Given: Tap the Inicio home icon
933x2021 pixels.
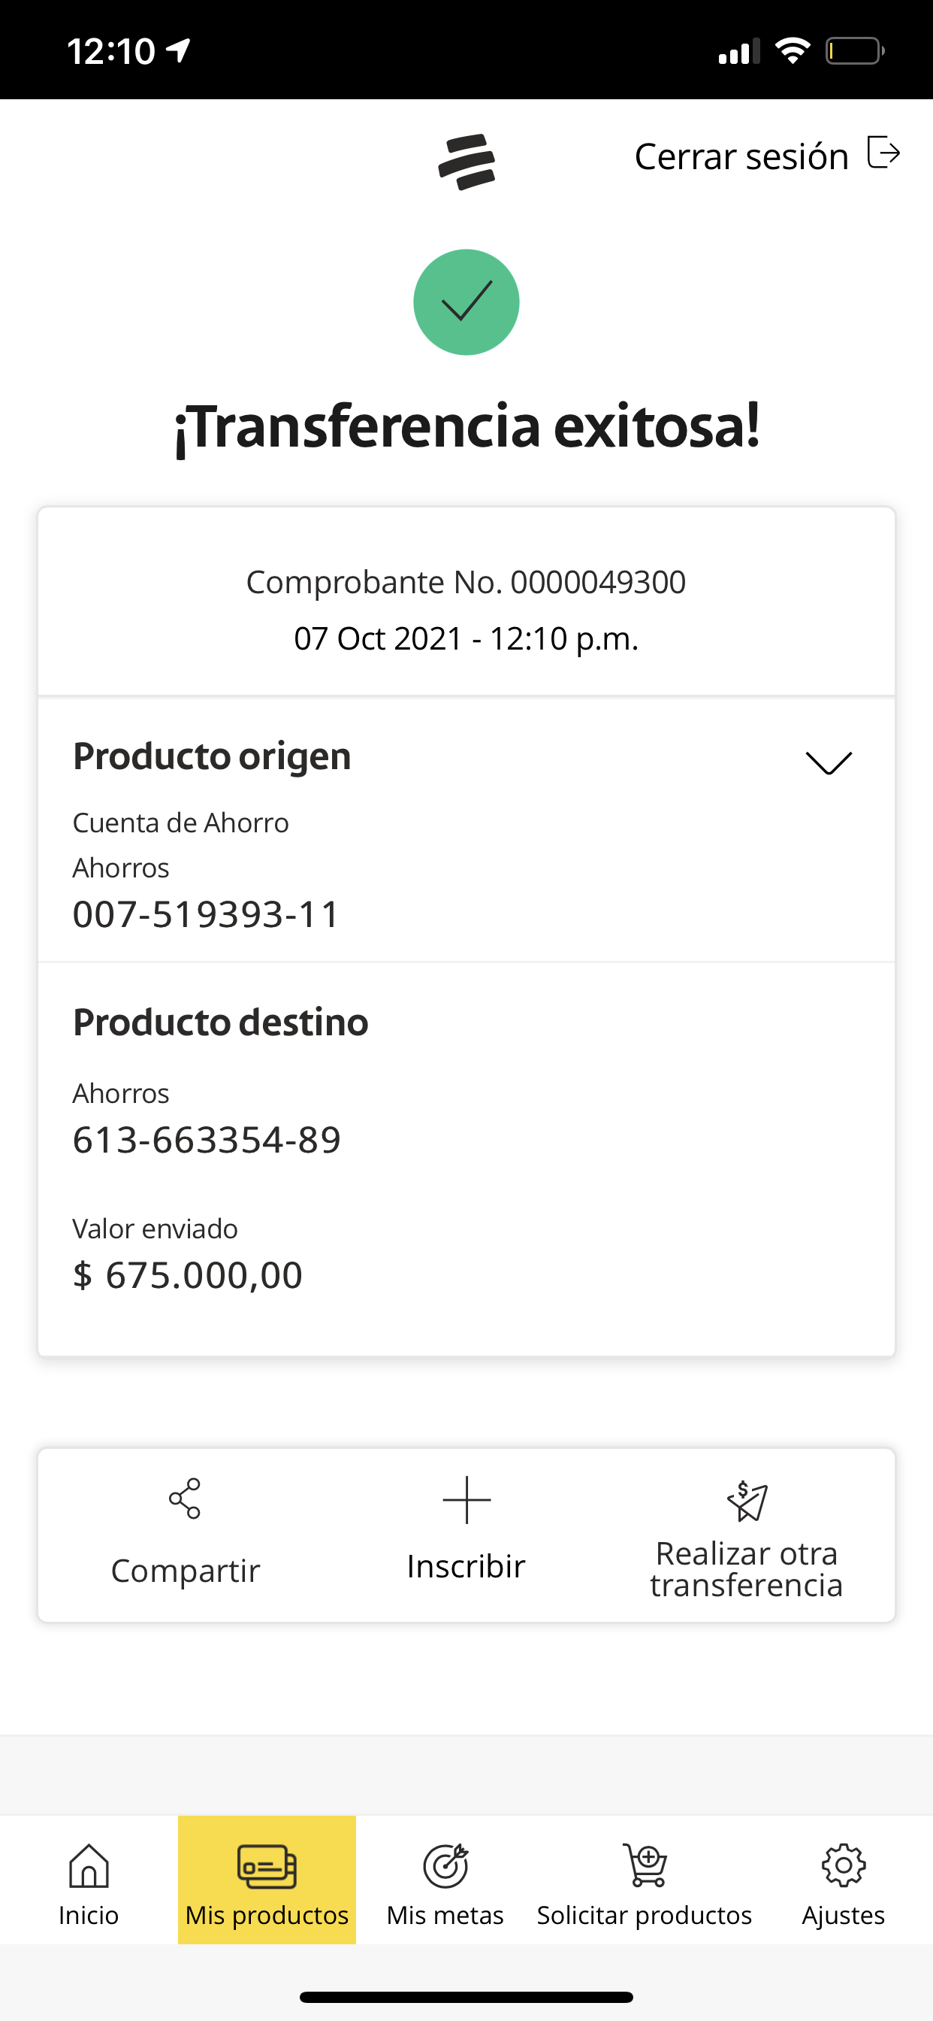Looking at the screenshot, I should tap(89, 1865).
